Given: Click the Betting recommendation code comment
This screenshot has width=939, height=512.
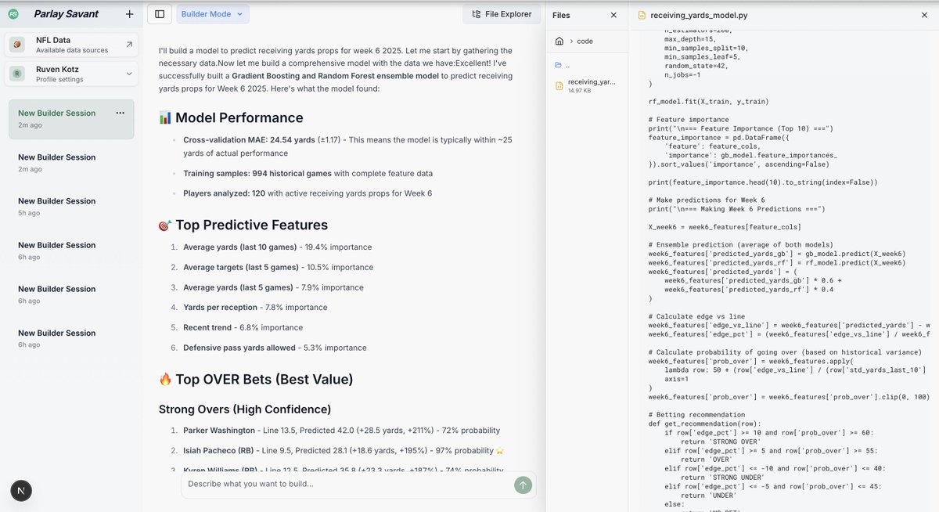Looking at the screenshot, I should (x=697, y=414).
